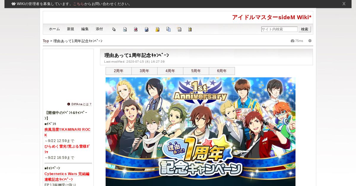356x186 pixels.
Task: Click the question mark help page icon
Action: tap(190, 29)
